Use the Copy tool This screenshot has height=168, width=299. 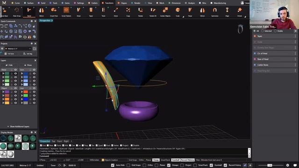pos(128,12)
